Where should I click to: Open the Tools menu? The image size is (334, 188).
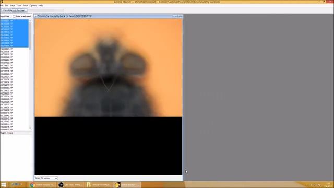(x=19, y=5)
